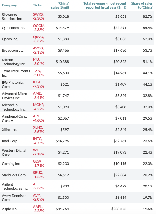The width and height of the screenshot is (156, 214).
Task: Click the TXN ticker link
Action: (37, 71)
